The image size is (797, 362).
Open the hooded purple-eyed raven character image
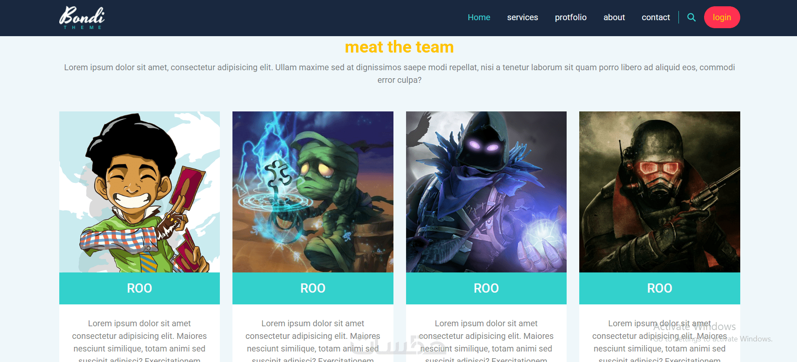point(486,192)
